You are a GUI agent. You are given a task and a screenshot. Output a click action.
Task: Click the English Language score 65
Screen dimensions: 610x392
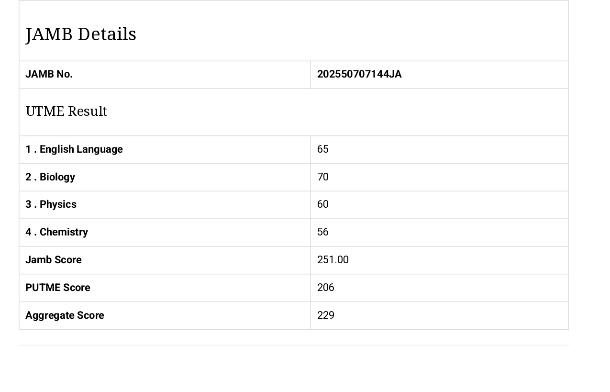(x=323, y=149)
